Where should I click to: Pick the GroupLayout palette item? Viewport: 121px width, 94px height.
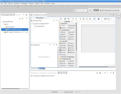[x=63, y=55]
